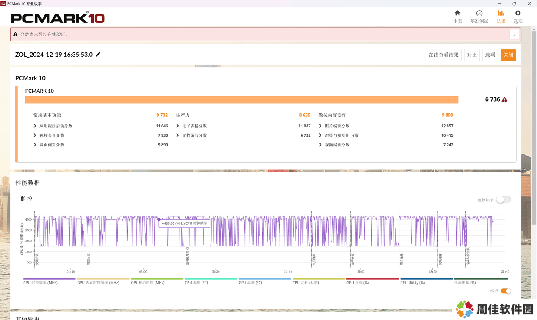Expand 照片编辑分数 row

[320, 126]
